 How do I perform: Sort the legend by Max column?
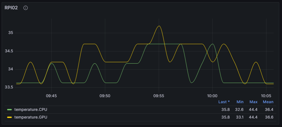[x=253, y=102]
